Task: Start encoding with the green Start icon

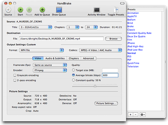Action: click(20, 10)
